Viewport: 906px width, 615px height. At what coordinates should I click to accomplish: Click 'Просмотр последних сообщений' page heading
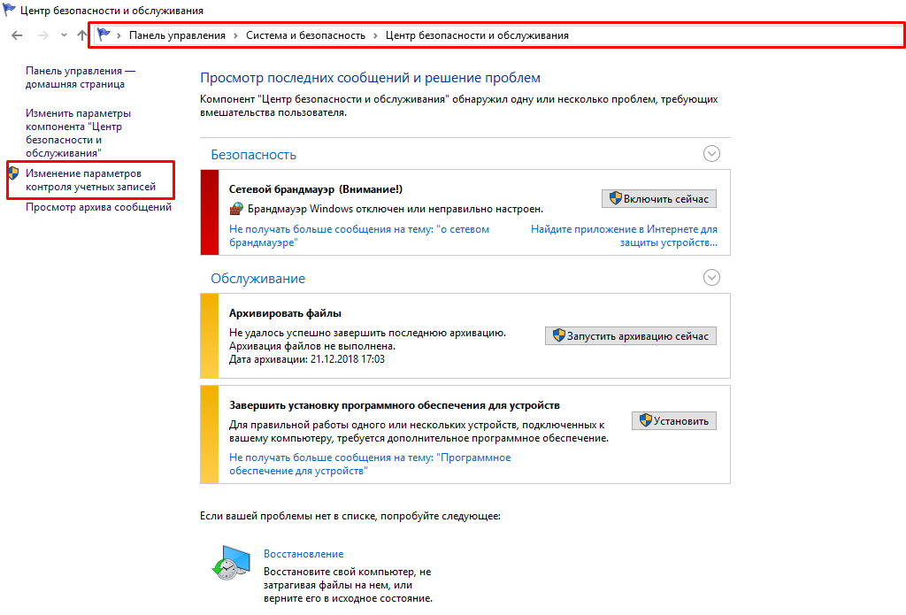pyautogui.click(x=370, y=78)
